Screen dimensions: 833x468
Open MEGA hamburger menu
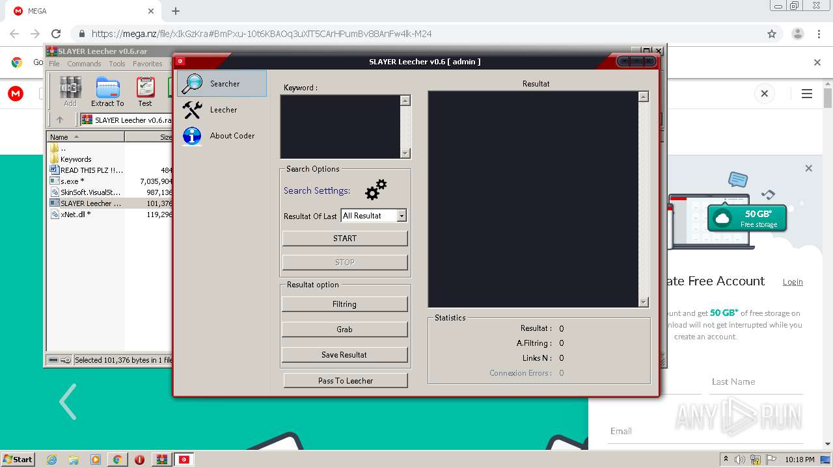coord(807,94)
